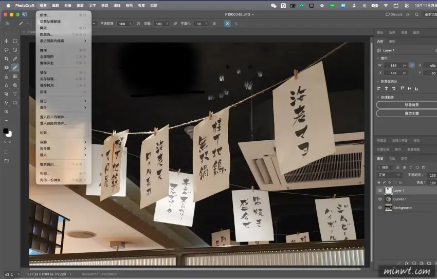437x279 pixels.
Task: Select the Object Selection tool
Action: tap(15, 50)
